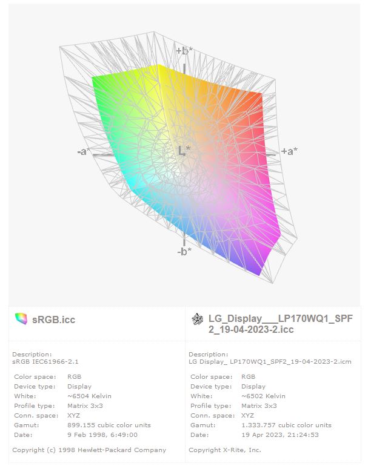Click the L* center axis label

click(x=184, y=150)
